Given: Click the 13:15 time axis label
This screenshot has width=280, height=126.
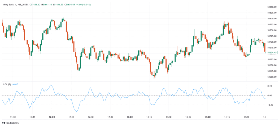Looking at the screenshot, I should pos(149,117).
